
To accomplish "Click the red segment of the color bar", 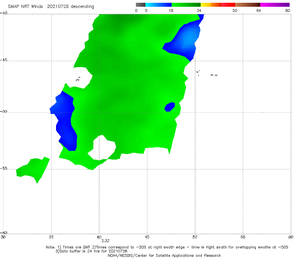I will pyautogui.click(x=228, y=5).
